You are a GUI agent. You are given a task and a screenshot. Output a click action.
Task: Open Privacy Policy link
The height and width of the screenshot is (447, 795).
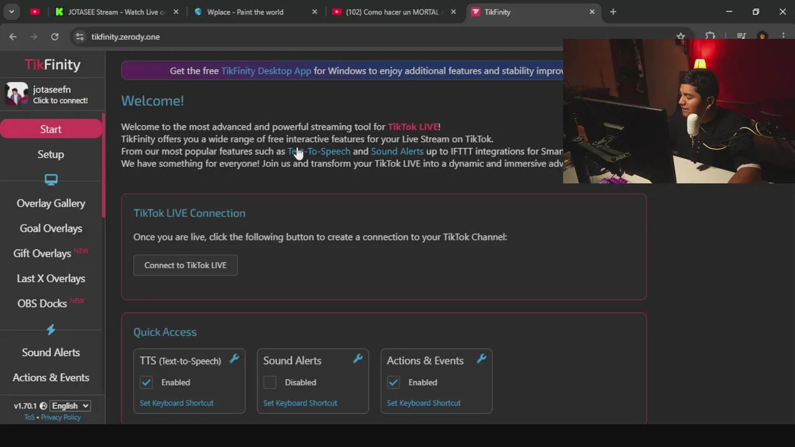tap(61, 417)
